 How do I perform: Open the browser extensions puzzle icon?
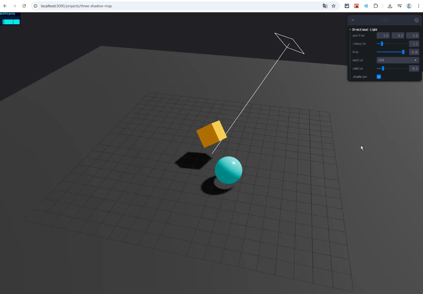click(x=375, y=6)
